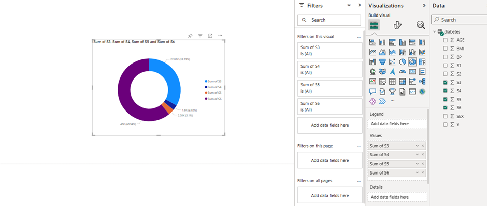
Task: Open more options for Filters on this visual
Action: pyautogui.click(x=359, y=37)
